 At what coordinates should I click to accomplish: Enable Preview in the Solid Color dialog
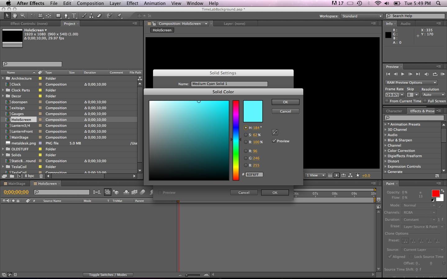tap(274, 141)
